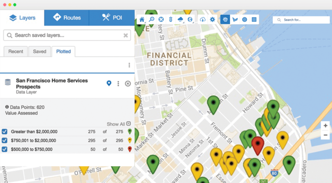The height and width of the screenshot is (183, 332).
Task: Select the polygon drawing tool
Action: tap(235, 19)
